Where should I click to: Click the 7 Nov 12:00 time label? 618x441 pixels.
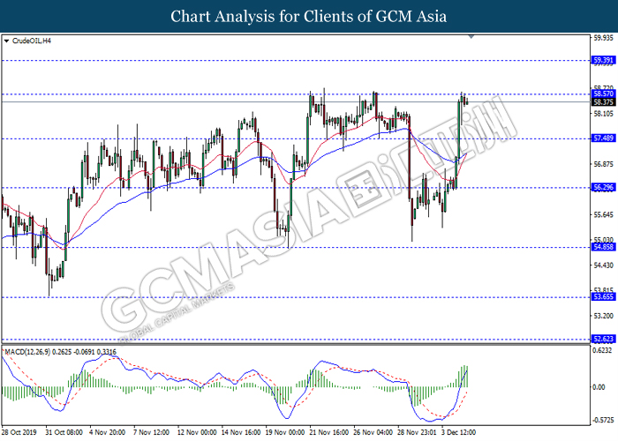click(151, 432)
